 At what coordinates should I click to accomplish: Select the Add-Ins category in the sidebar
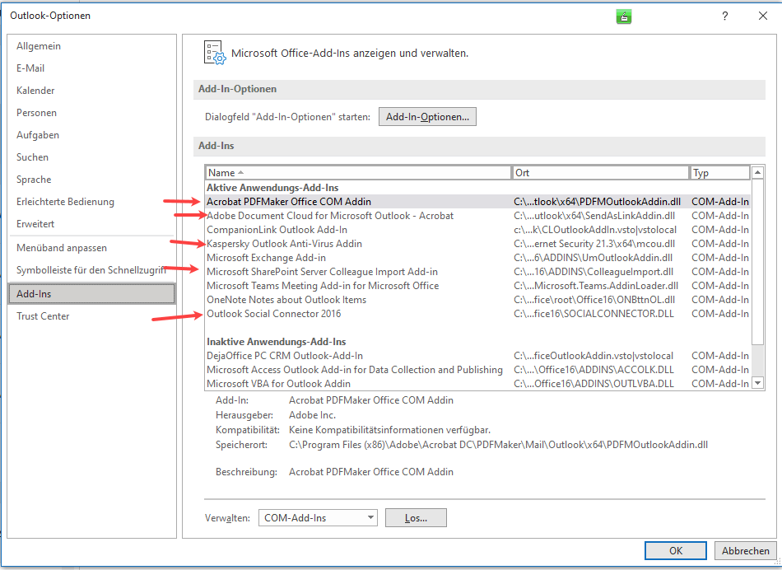coord(91,294)
